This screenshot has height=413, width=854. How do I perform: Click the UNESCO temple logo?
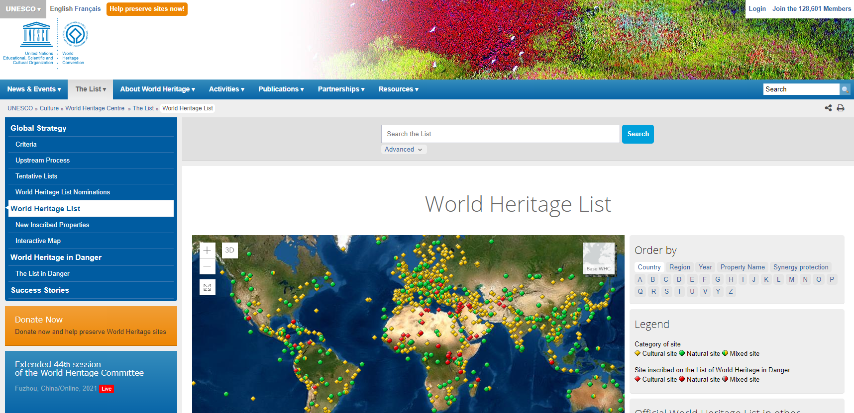[36, 35]
